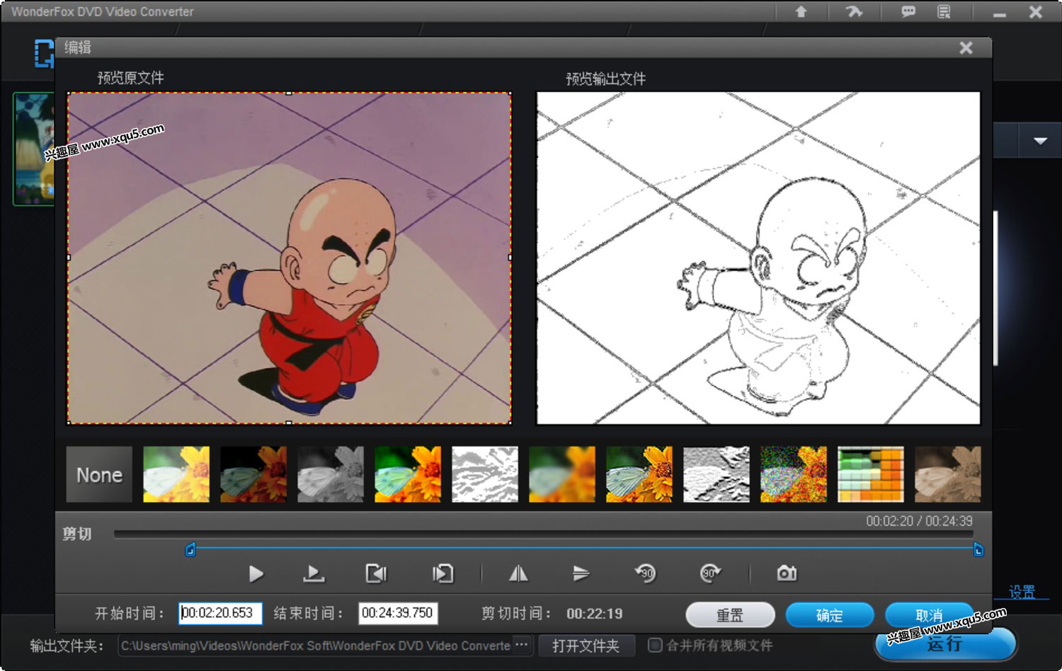The width and height of the screenshot is (1062, 671).
Task: Click the end time field 00:24:39.750
Action: coord(398,613)
